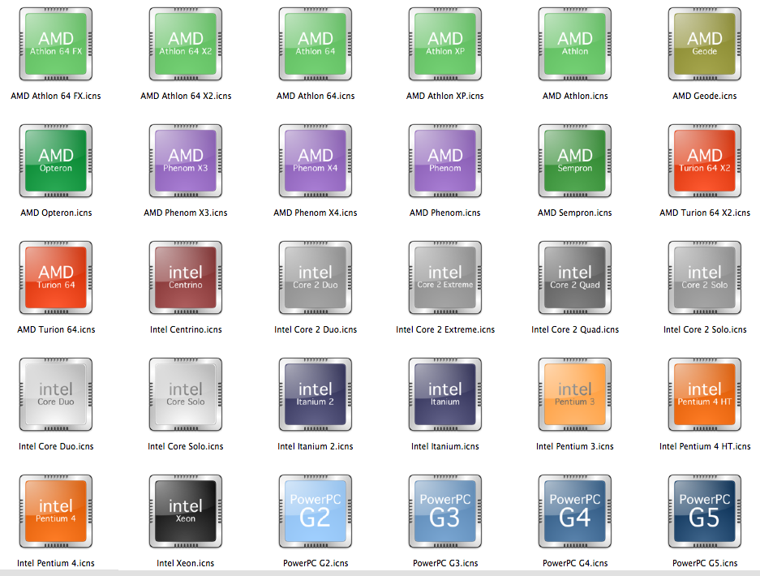Click the Intel Core 2 Extreme icon

pos(445,277)
